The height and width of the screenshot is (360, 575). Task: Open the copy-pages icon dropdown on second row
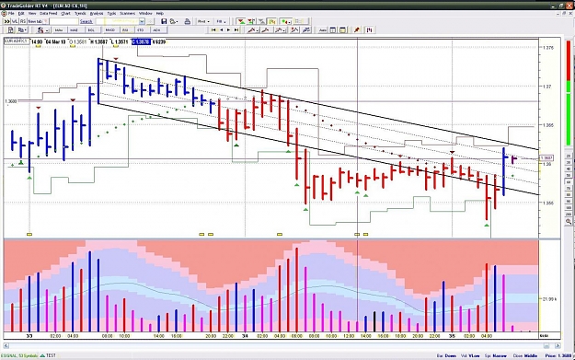click(x=25, y=30)
